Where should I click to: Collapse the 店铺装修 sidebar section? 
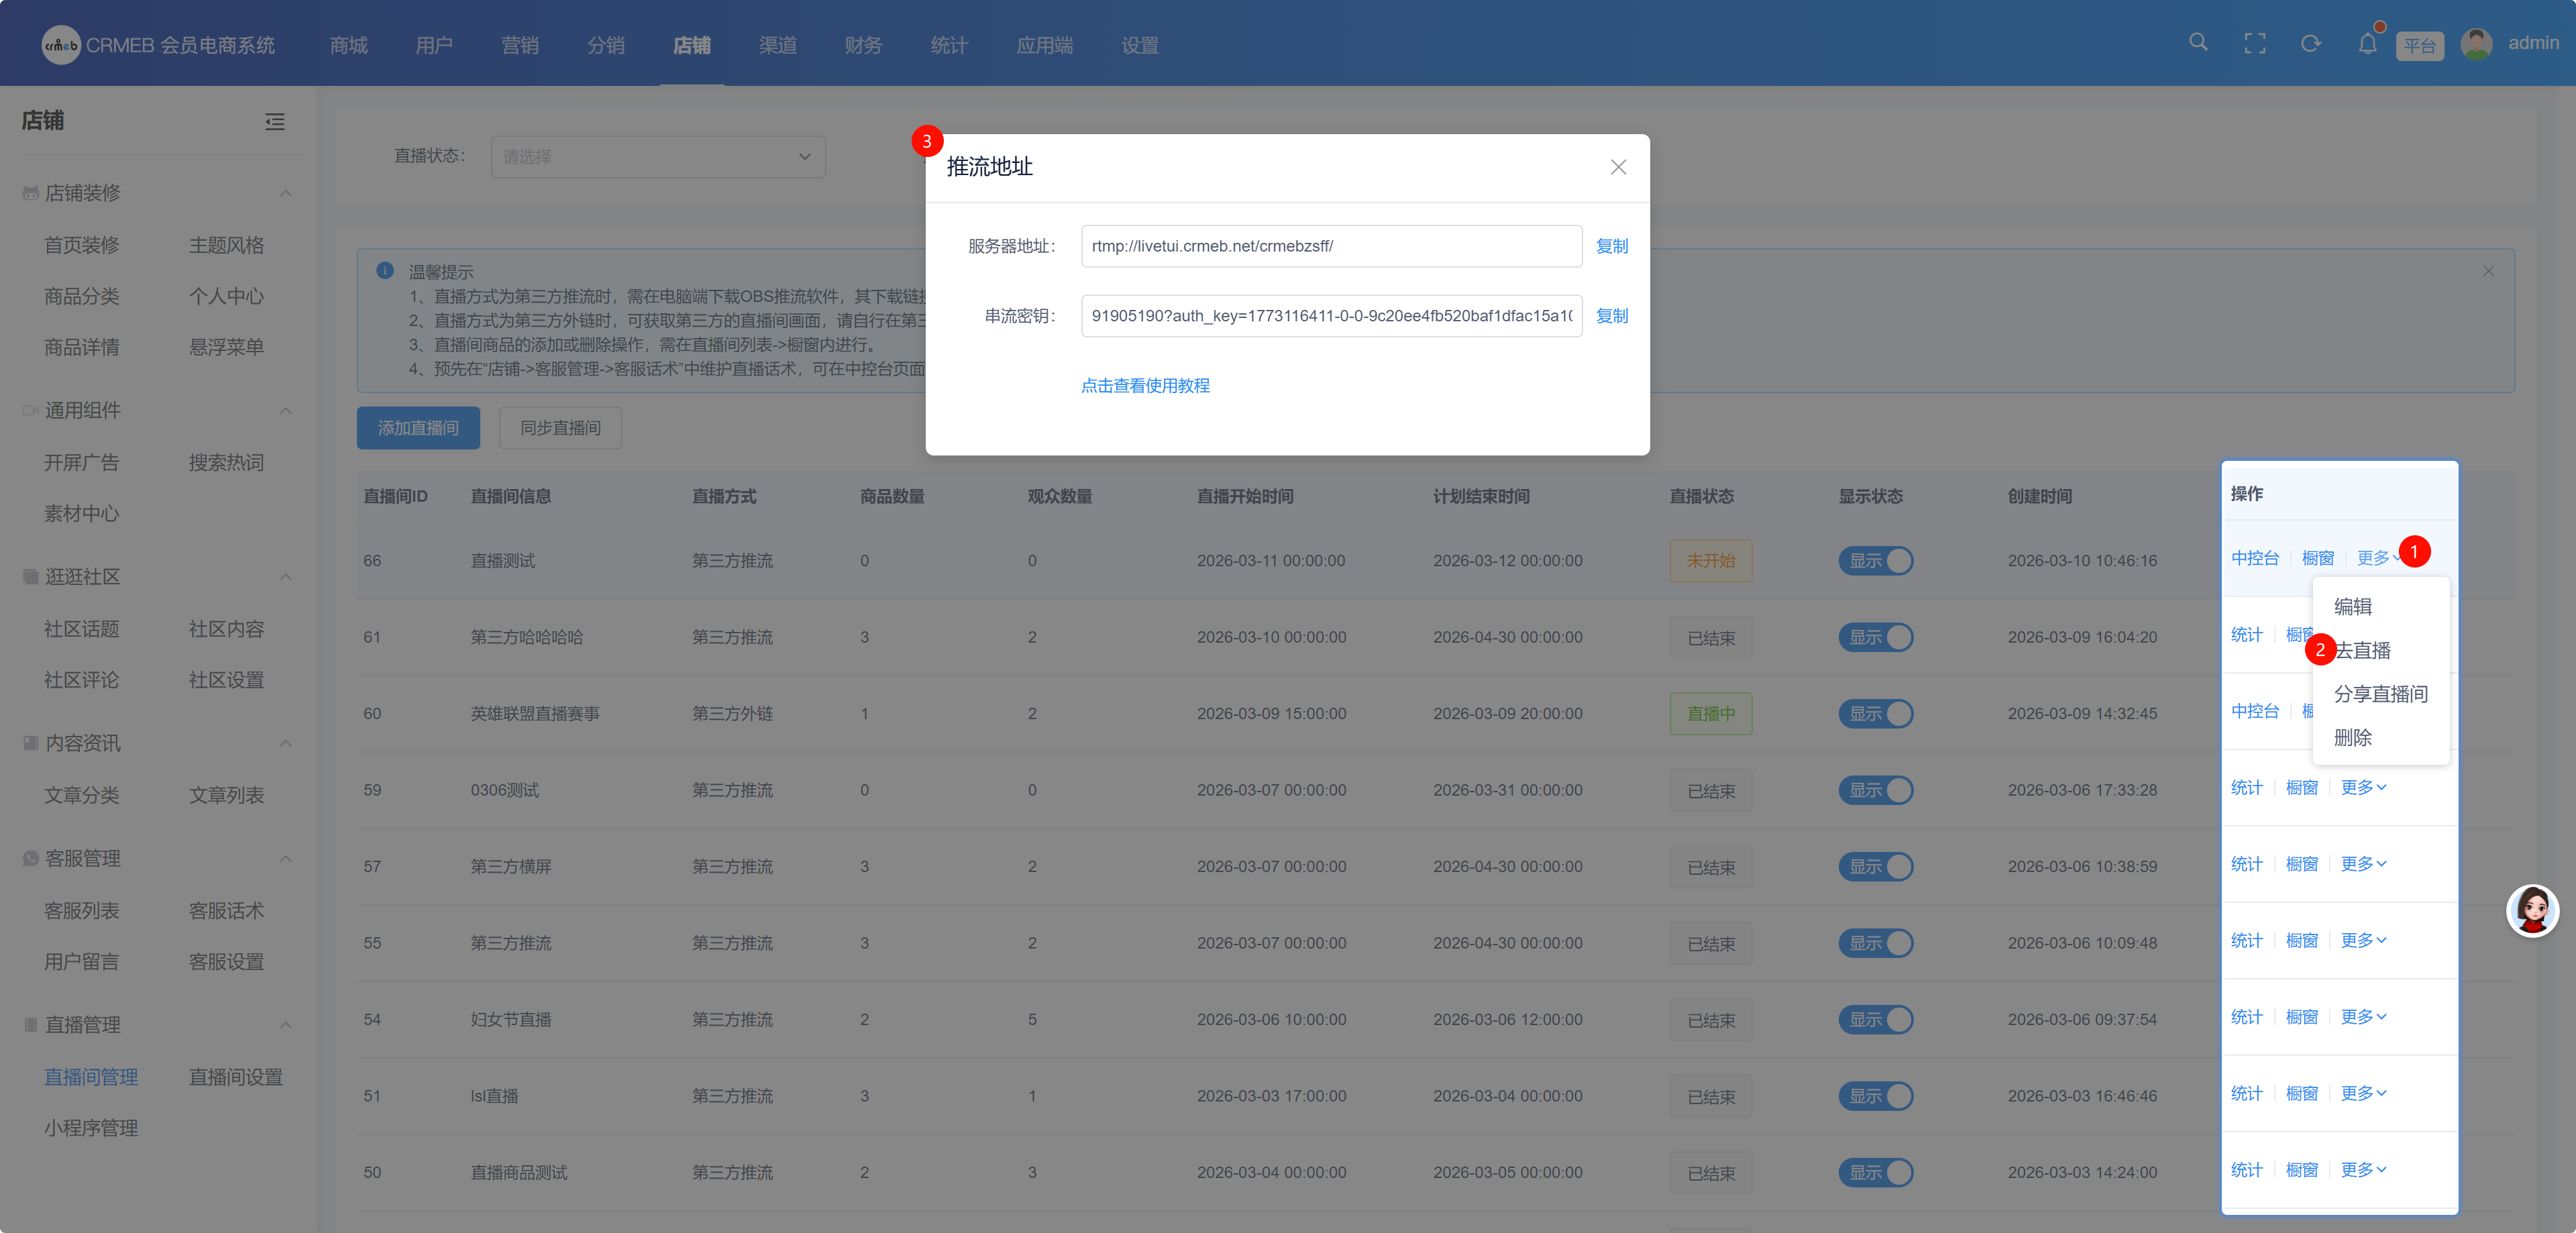tap(285, 193)
